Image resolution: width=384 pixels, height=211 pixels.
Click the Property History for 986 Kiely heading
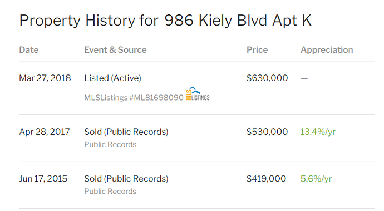click(x=165, y=21)
